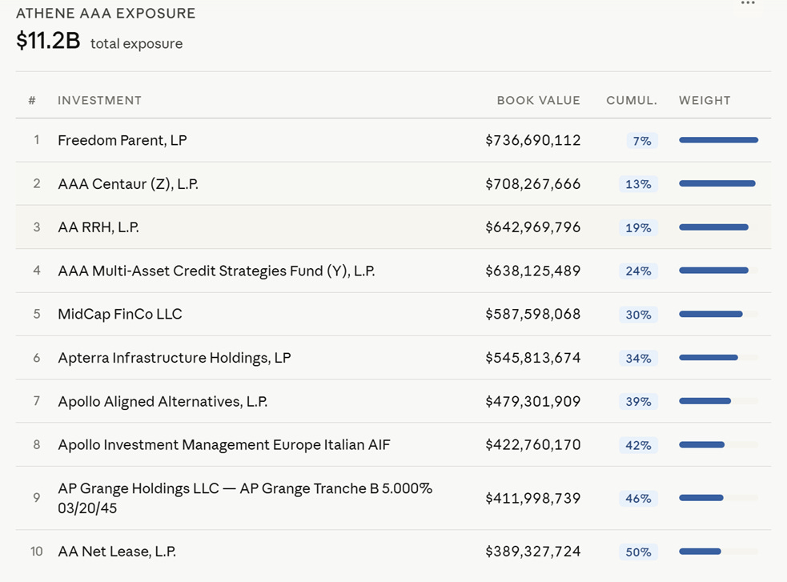The image size is (787, 582).
Task: Click rank number 1
Action: [37, 139]
